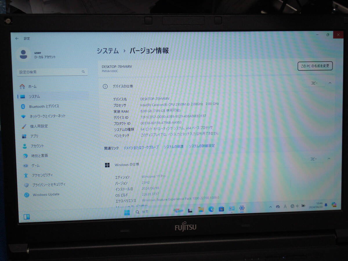This screenshot has width=348, height=261.
Task: Click the magnifier icon in settings search
Action: tap(83, 72)
